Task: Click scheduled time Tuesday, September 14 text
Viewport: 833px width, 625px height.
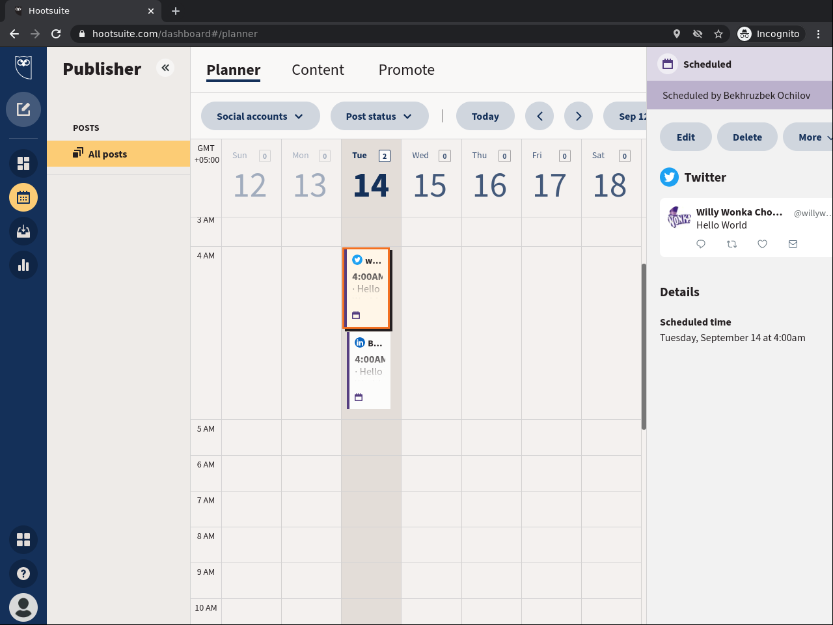Action: point(733,338)
